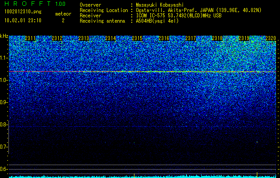Click the 0.6 kHz axis label

(x=4, y=169)
